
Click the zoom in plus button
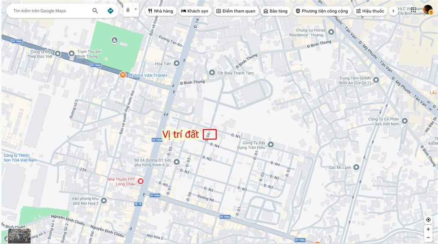[428, 229]
